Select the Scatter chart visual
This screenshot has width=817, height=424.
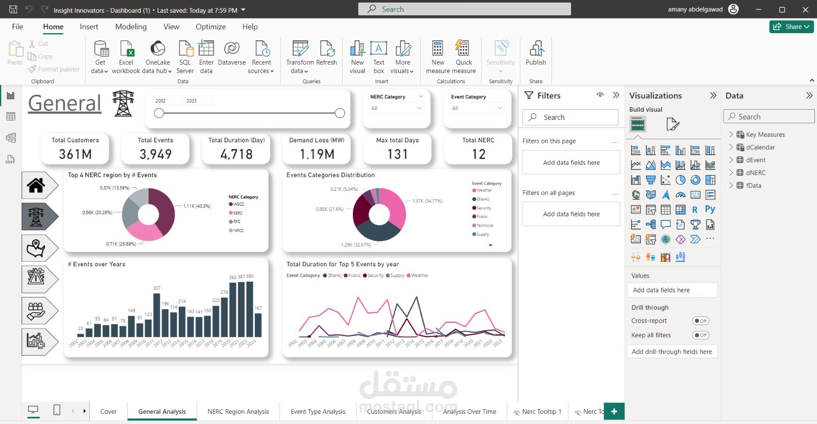pos(665,180)
